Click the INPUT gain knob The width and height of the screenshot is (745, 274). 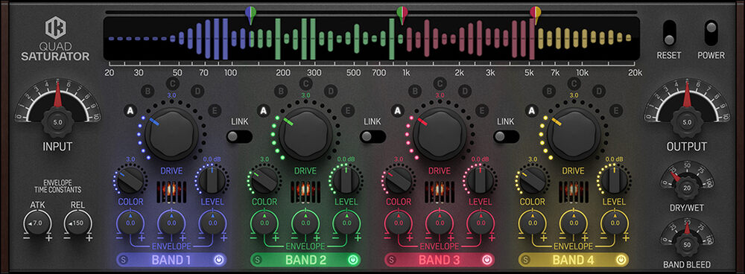coord(57,122)
